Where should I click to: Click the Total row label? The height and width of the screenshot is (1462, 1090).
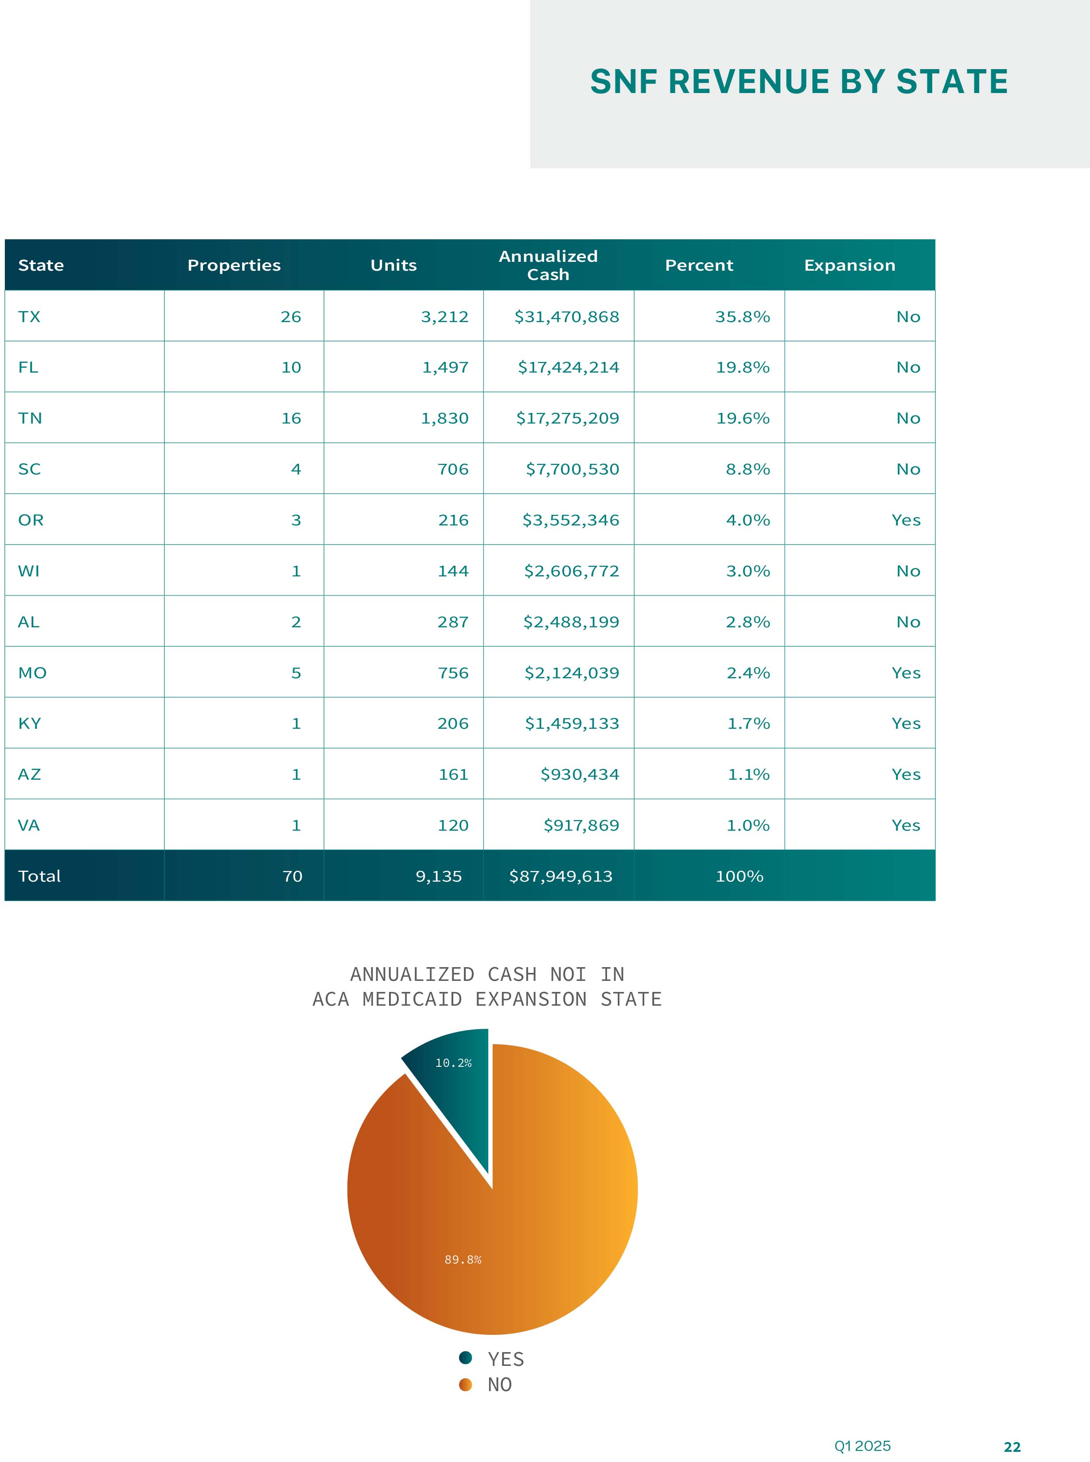tap(39, 876)
